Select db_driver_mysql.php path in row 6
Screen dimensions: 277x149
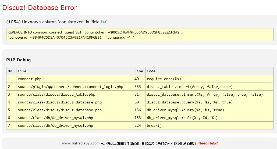(x=74, y=118)
